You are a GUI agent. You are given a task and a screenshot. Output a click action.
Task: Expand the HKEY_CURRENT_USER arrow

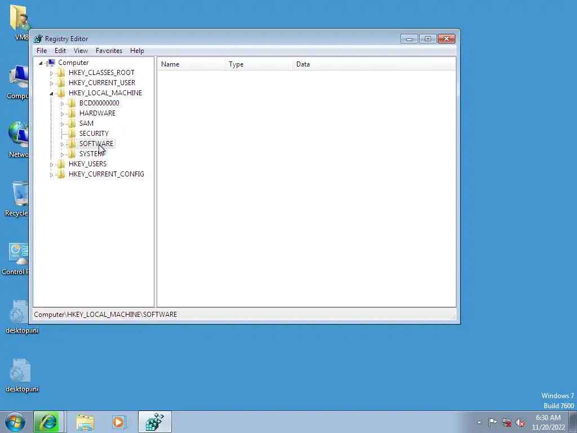pos(51,83)
